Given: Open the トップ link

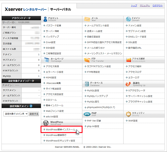Looking at the screenshot, I should click(x=134, y=6).
